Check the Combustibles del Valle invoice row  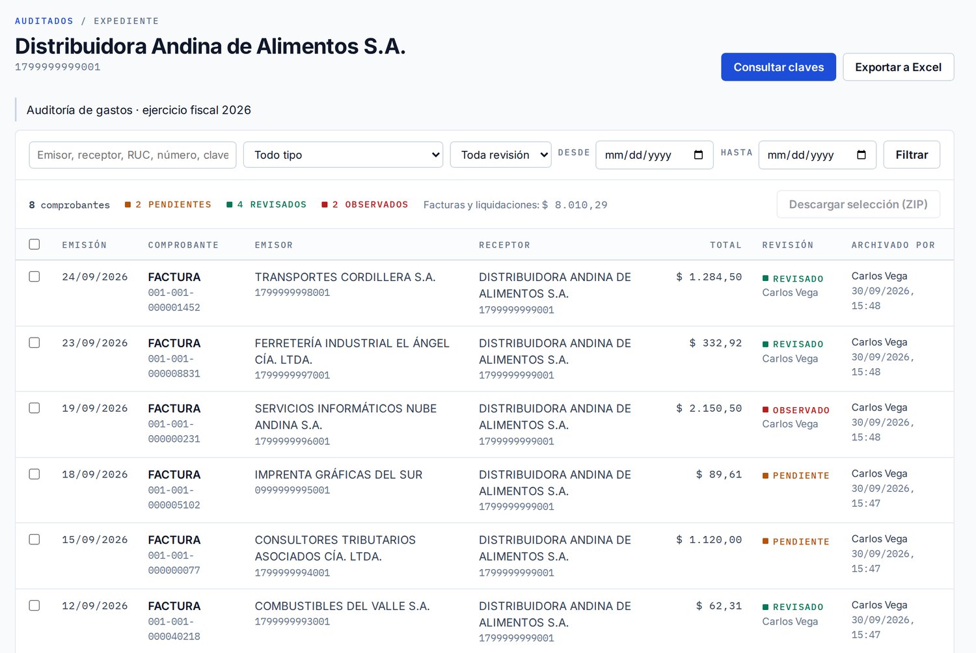point(34,606)
